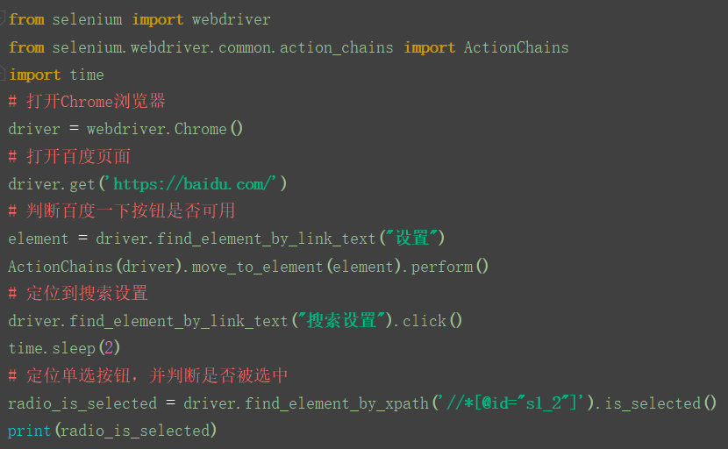Click the 'perform()' method call

449,266
